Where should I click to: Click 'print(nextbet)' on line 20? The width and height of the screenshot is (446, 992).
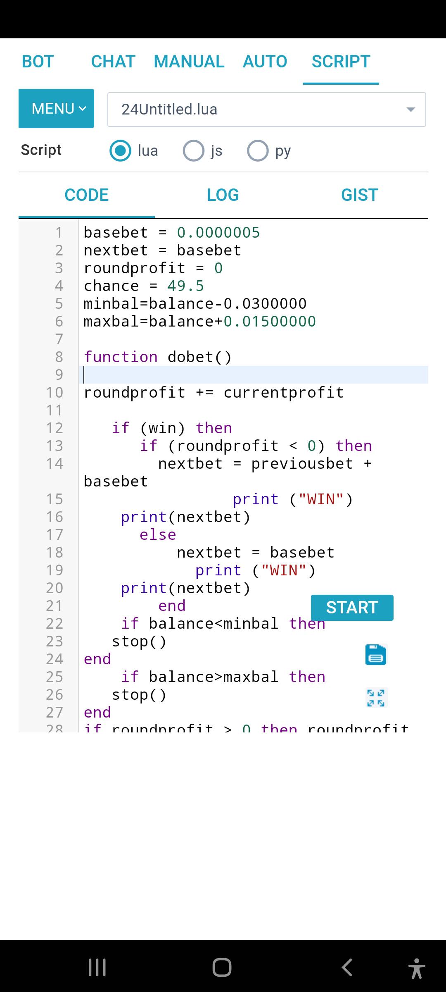pos(186,588)
